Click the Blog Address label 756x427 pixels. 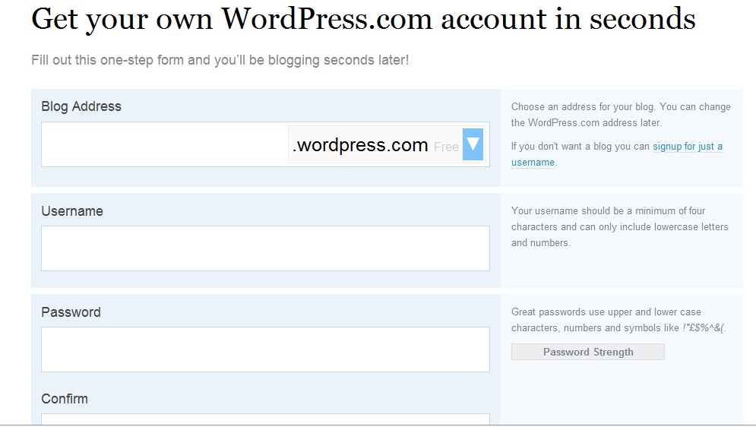(x=81, y=106)
